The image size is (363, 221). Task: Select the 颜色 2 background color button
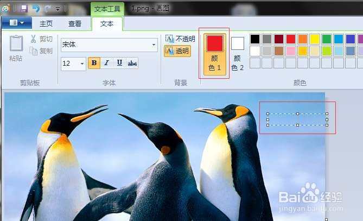click(237, 54)
